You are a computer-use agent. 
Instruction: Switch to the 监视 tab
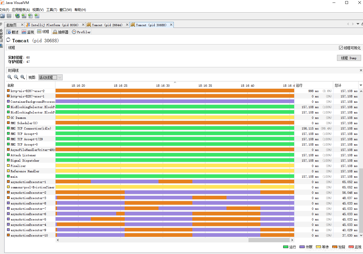click(x=28, y=32)
